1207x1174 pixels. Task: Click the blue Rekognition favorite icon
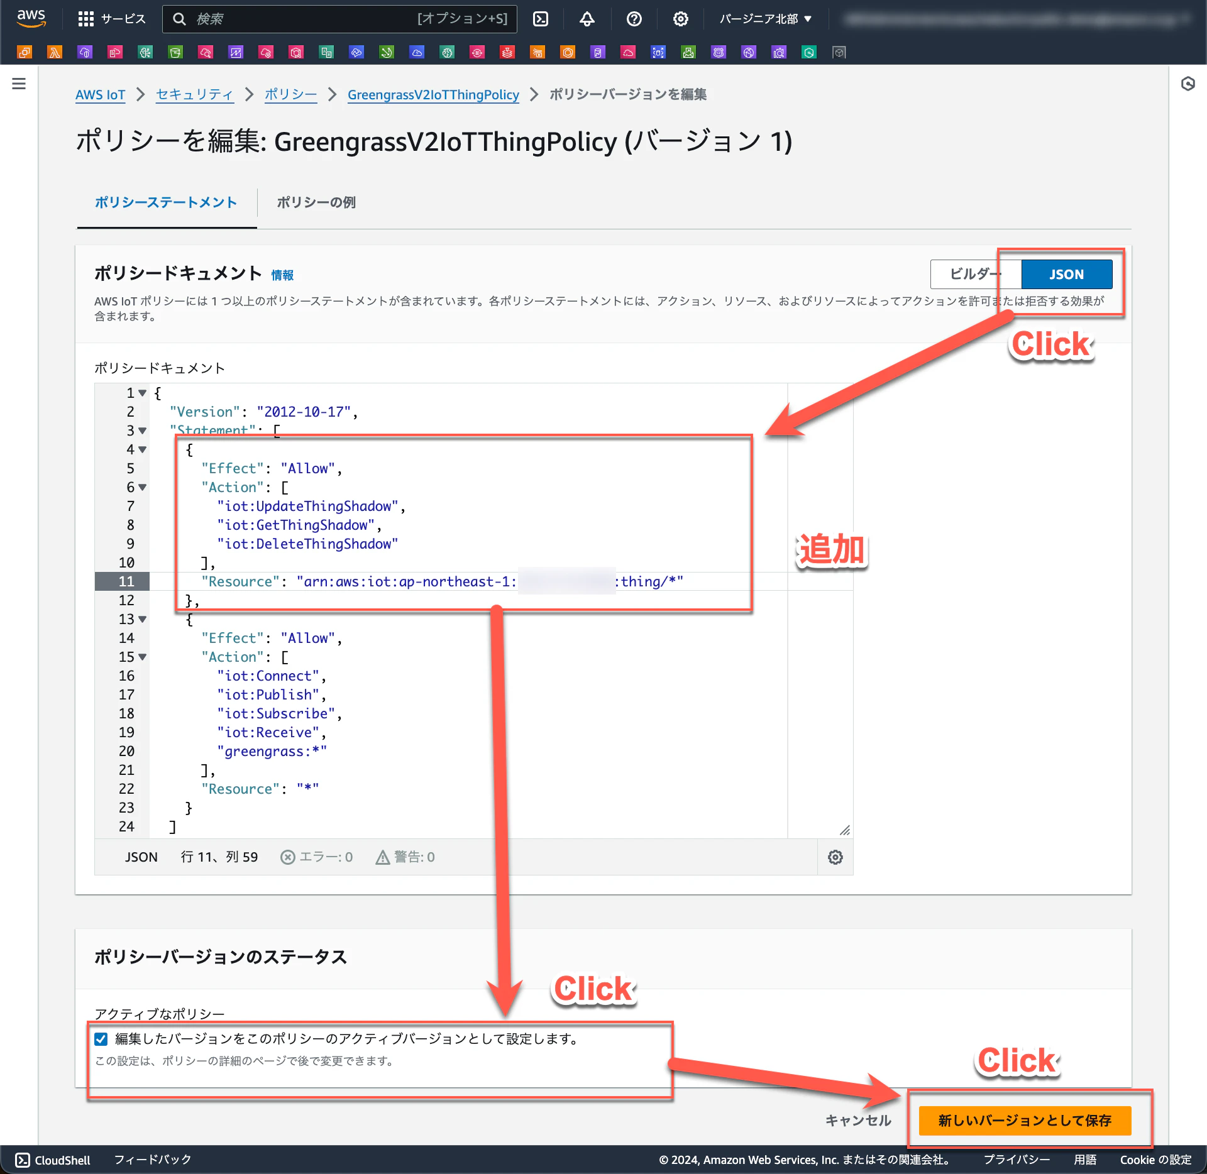click(x=658, y=52)
